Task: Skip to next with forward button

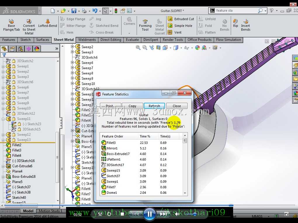Action: 164,214
